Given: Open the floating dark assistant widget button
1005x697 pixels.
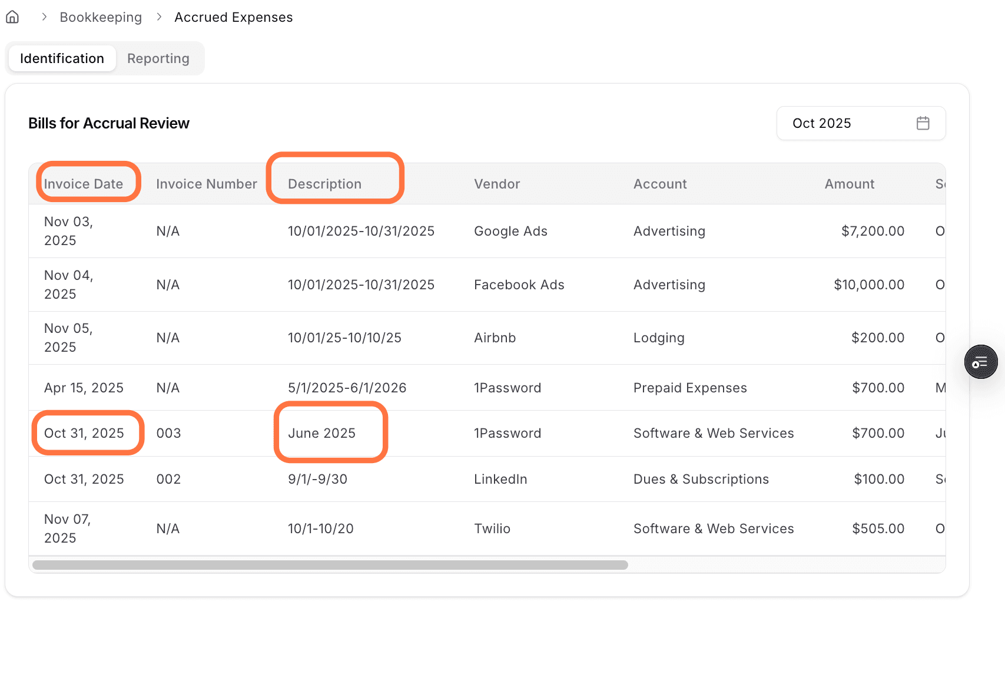Looking at the screenshot, I should (980, 362).
